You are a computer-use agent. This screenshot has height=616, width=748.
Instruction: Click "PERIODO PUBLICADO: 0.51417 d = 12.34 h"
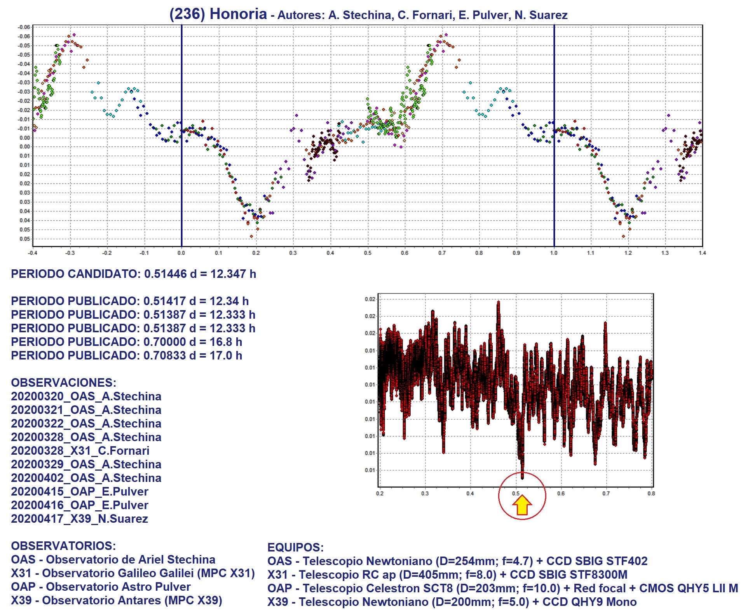tap(130, 301)
